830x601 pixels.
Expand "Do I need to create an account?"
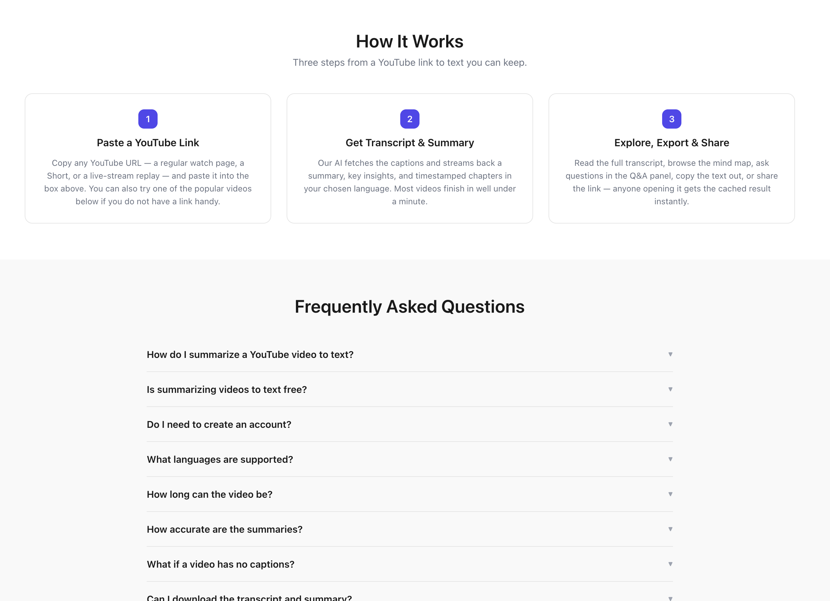pyautogui.click(x=410, y=424)
